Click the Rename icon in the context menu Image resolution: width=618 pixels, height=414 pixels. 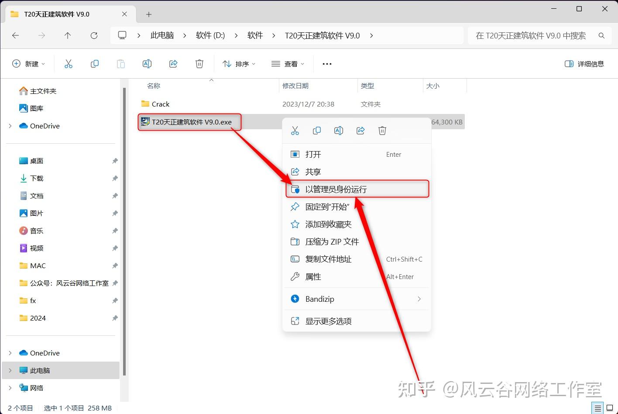339,131
